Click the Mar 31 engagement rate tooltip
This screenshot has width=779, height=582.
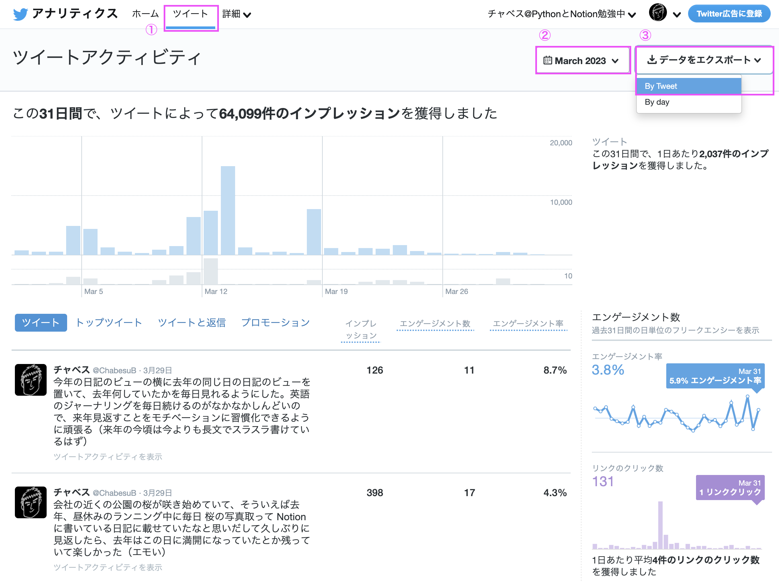tap(715, 376)
